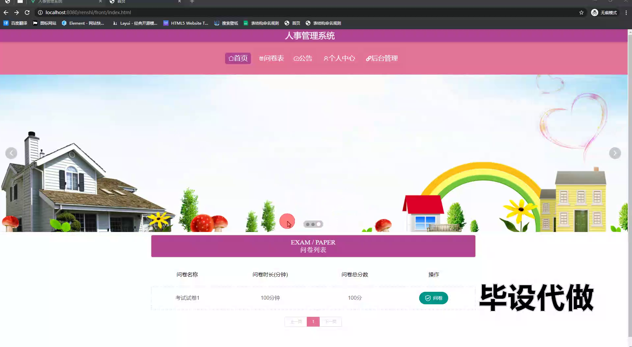This screenshot has width=632, height=347.
Task: Open 问卷表 in the navigation menu
Action: pyautogui.click(x=272, y=58)
